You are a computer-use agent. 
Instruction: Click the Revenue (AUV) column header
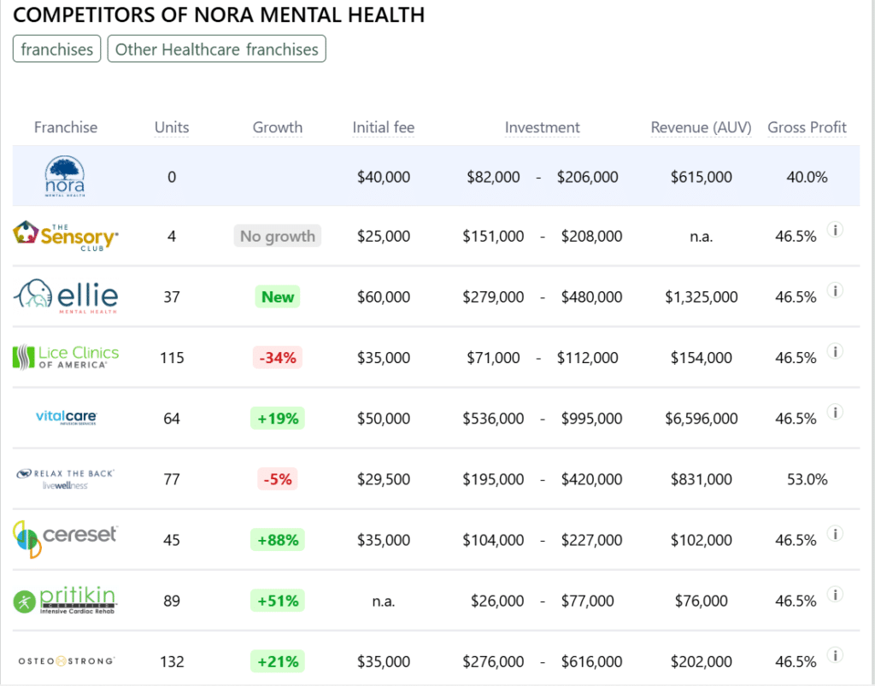(701, 127)
